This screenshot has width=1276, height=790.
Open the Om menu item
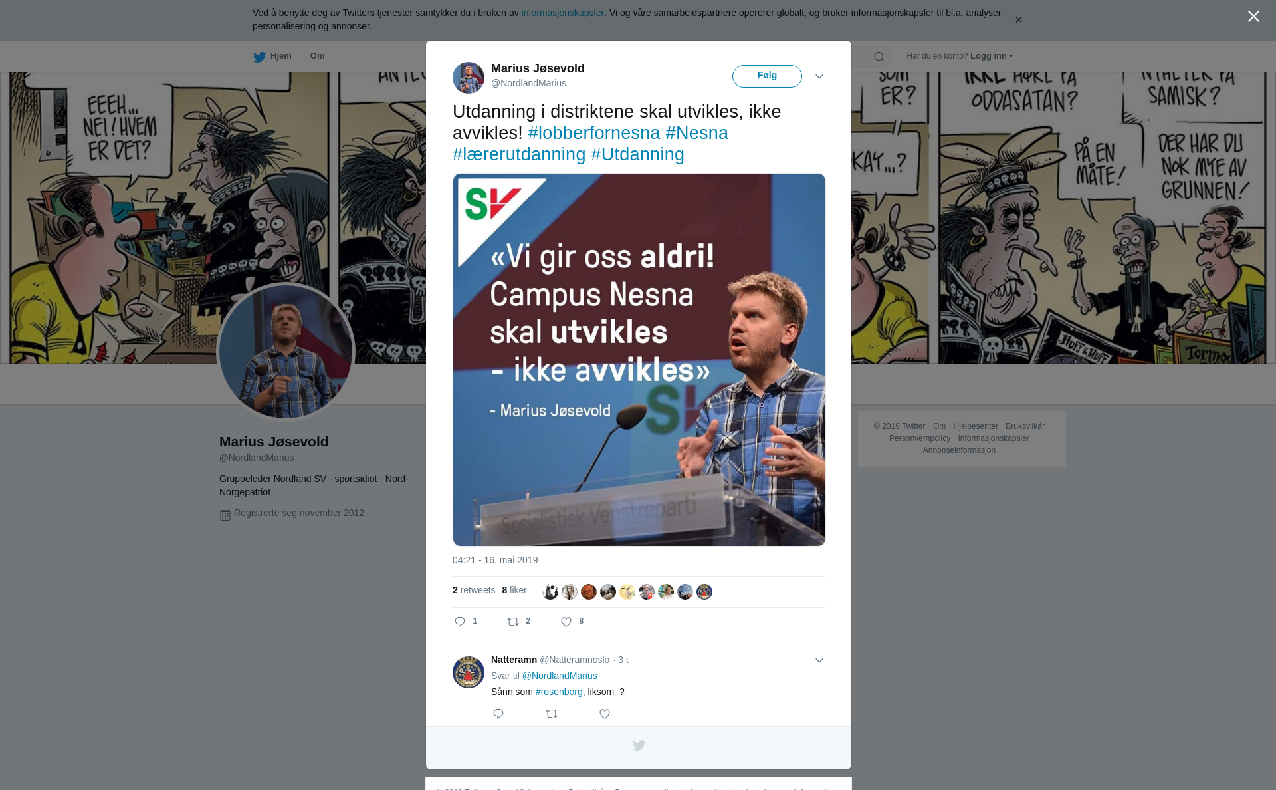click(x=317, y=56)
